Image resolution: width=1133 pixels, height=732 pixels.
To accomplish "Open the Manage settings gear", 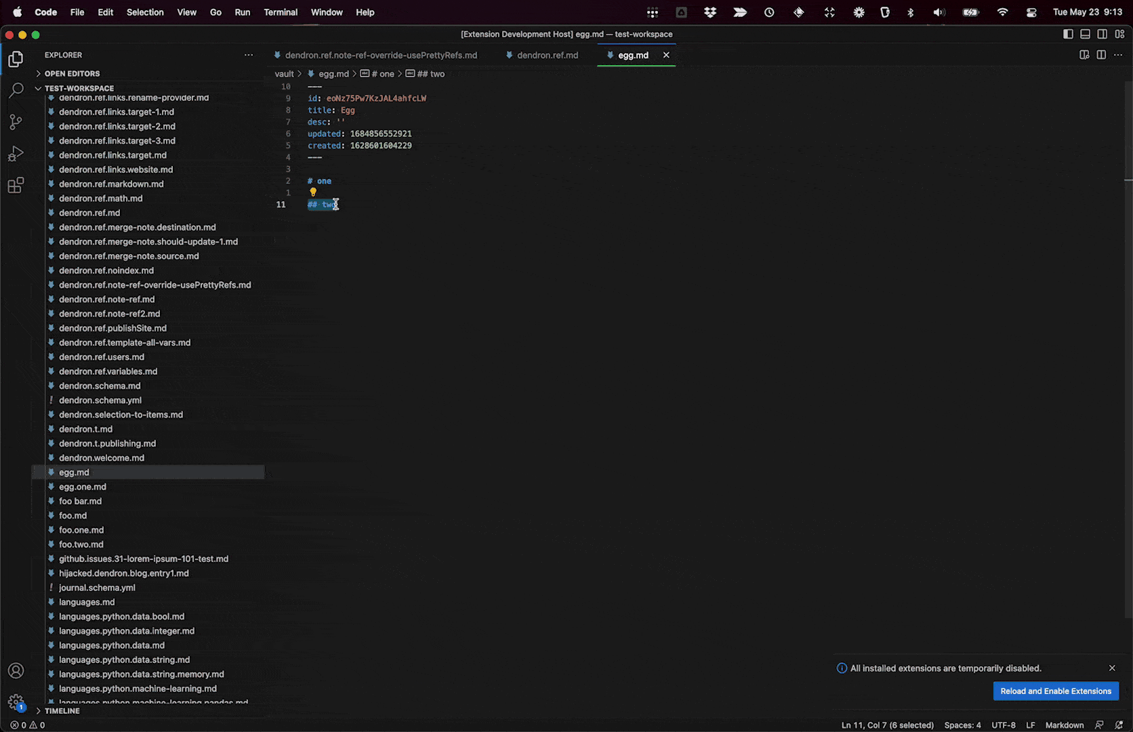I will tap(16, 703).
